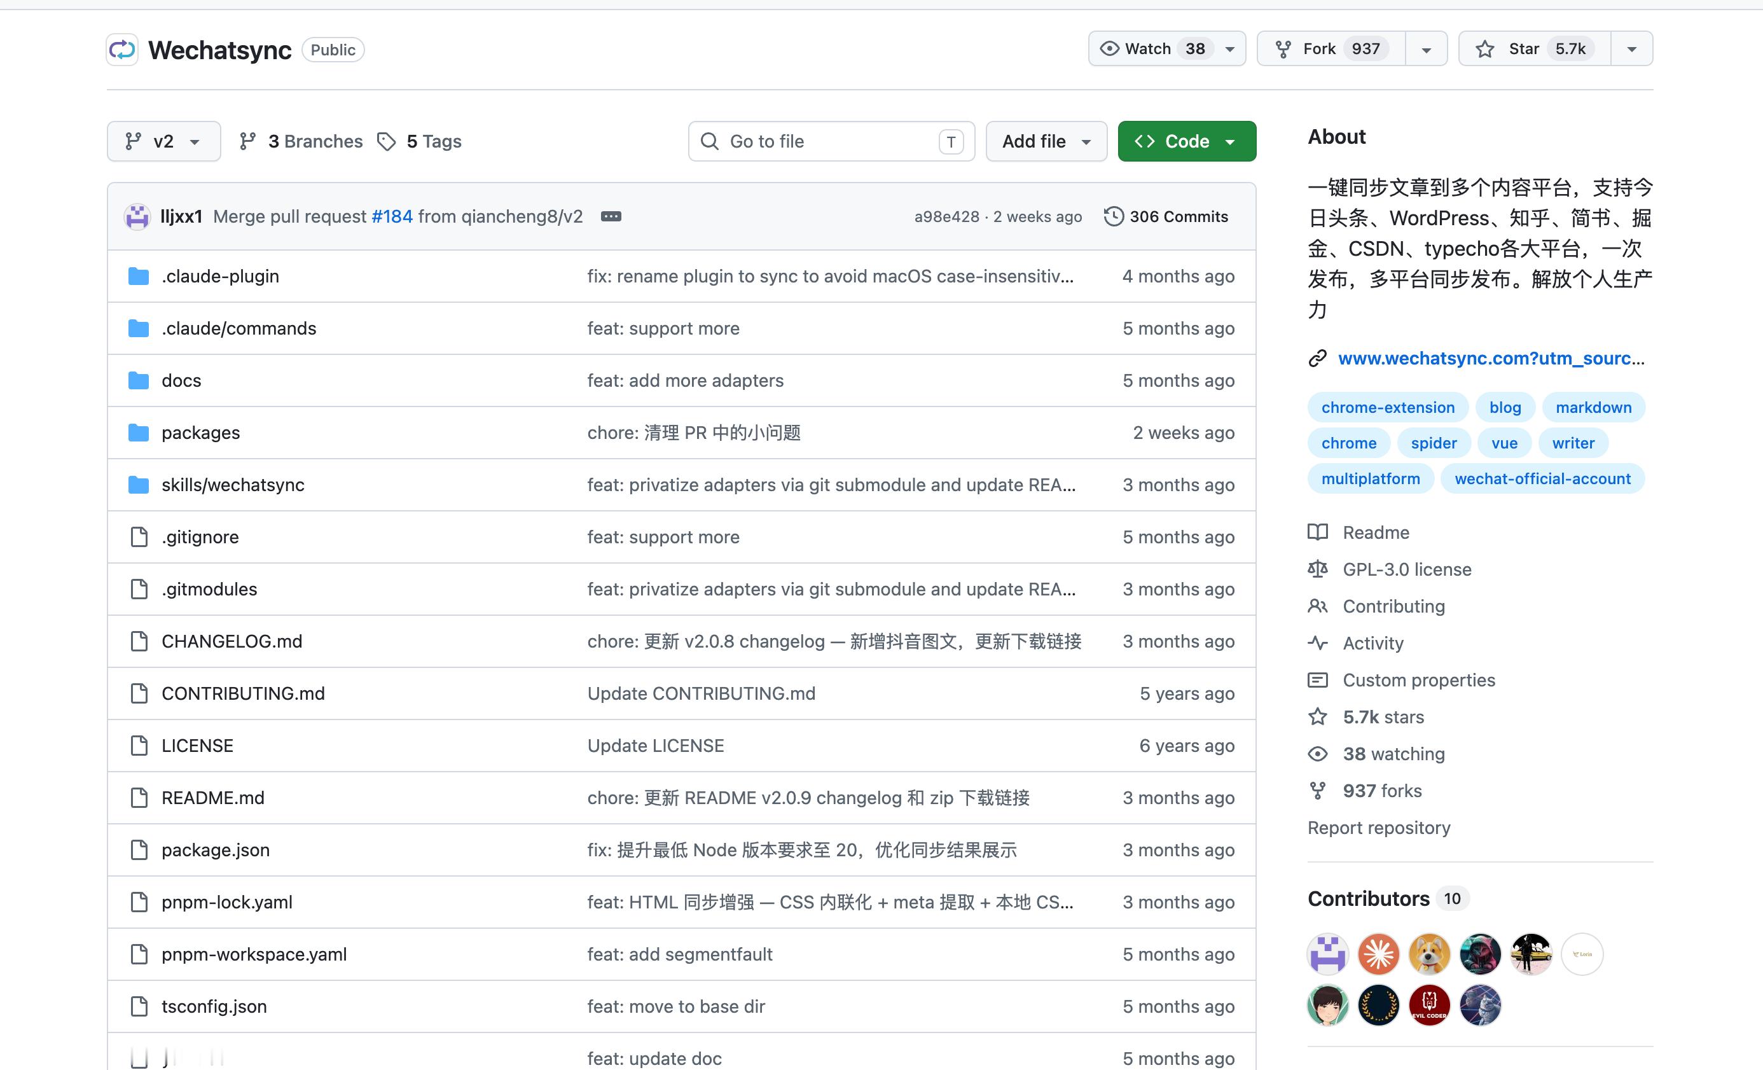
Task: Focus the Go to file search field
Action: [x=831, y=141]
